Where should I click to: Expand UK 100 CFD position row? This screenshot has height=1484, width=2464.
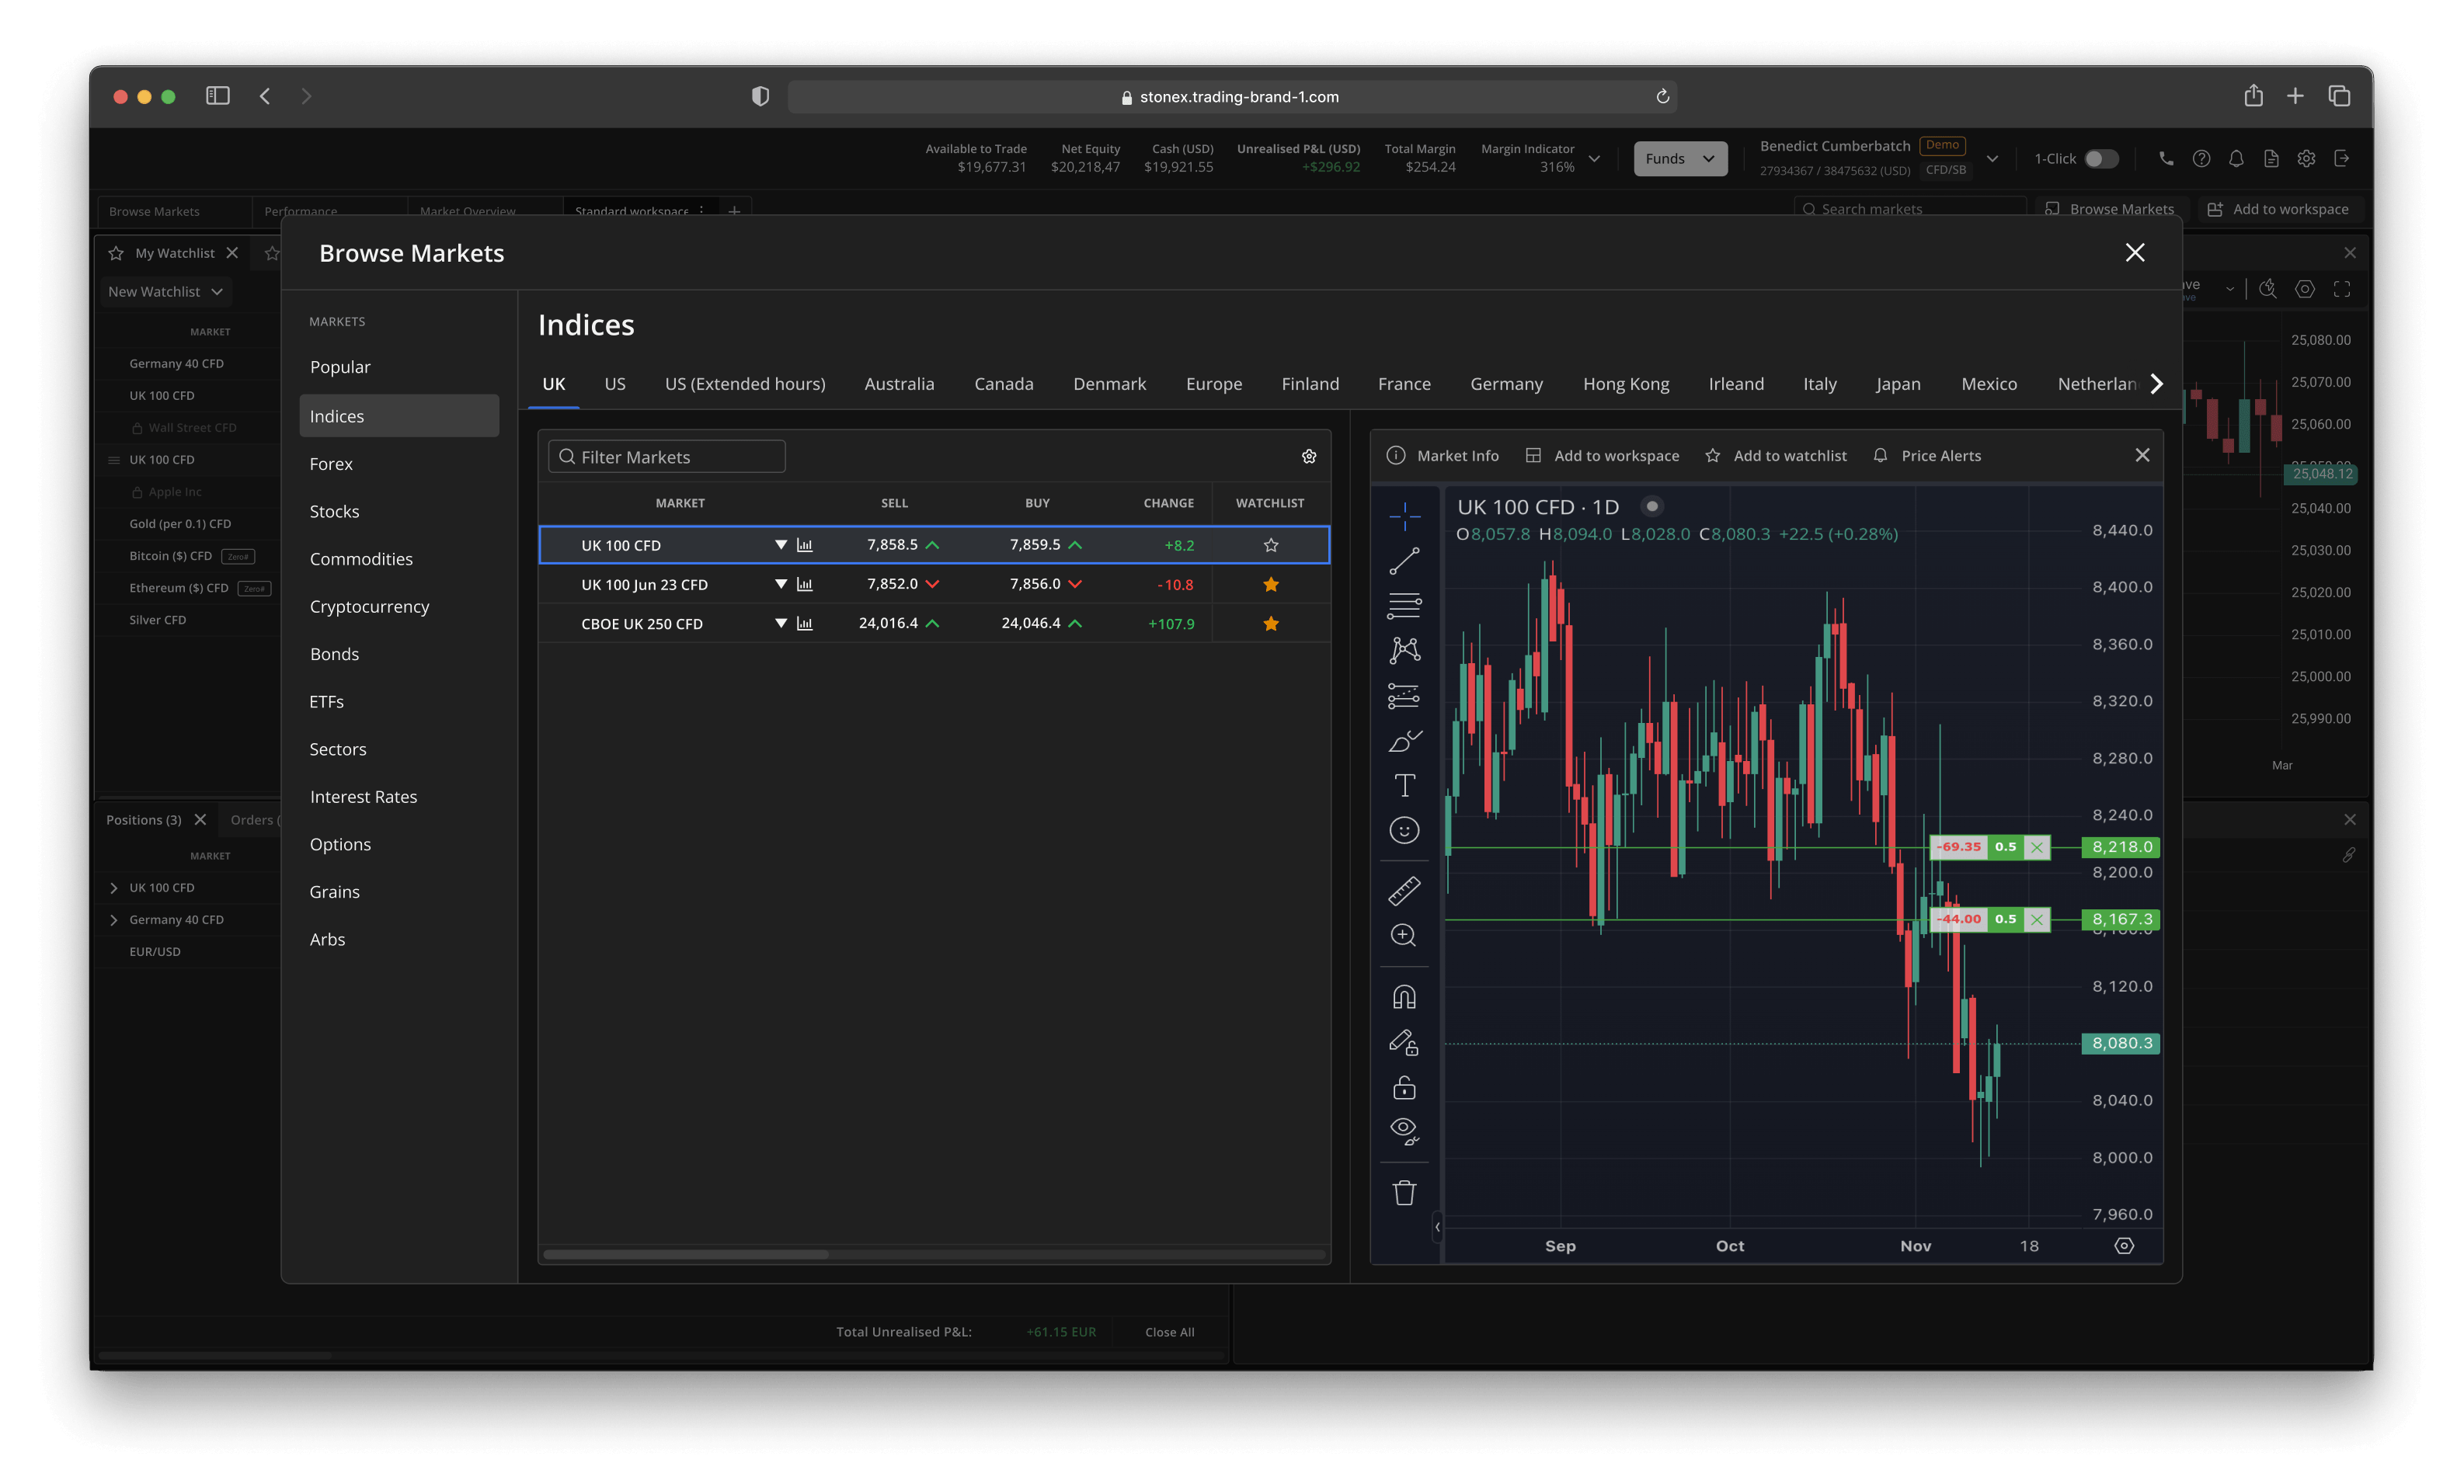(114, 888)
